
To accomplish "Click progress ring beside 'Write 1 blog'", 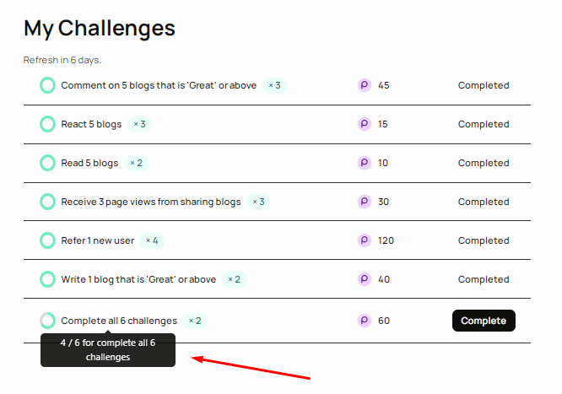I will pos(47,279).
